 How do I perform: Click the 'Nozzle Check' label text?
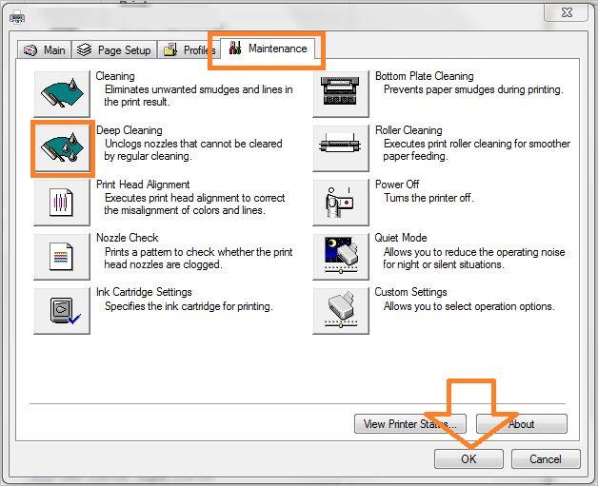[127, 238]
